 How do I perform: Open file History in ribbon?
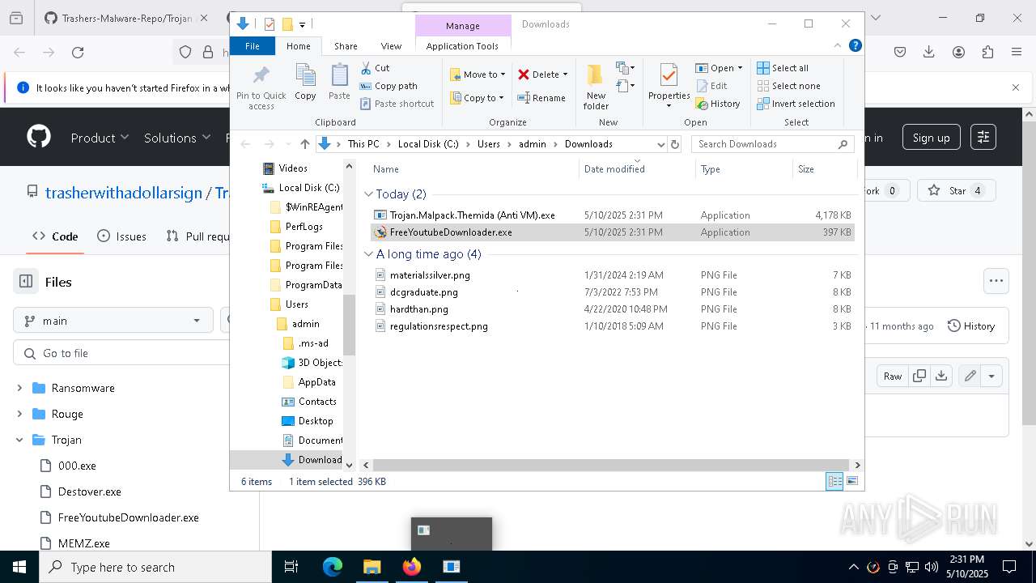(x=717, y=104)
